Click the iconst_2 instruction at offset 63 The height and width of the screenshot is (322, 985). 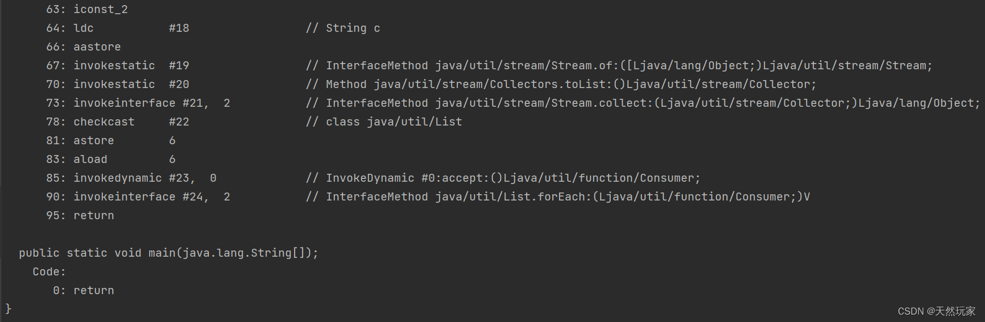pos(100,10)
